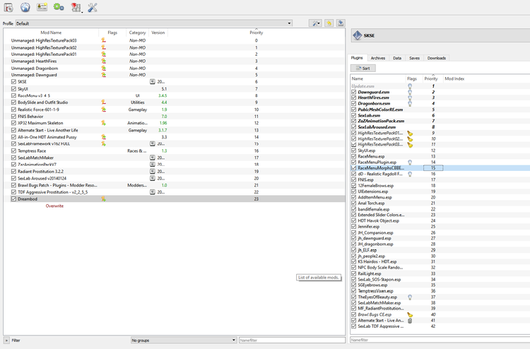Click flag icon on Realistic Force row

(x=103, y=109)
